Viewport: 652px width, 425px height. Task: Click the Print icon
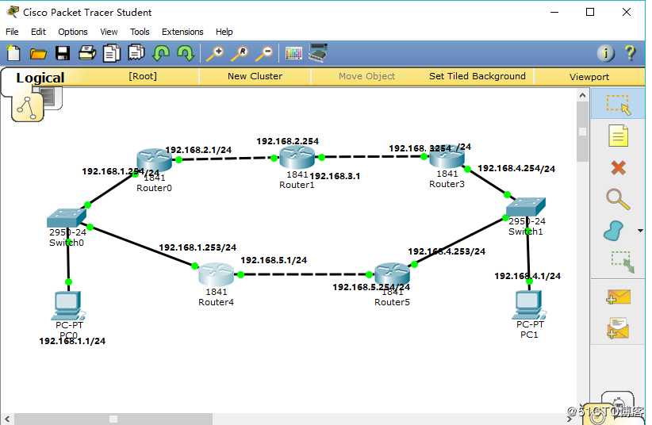click(x=87, y=53)
